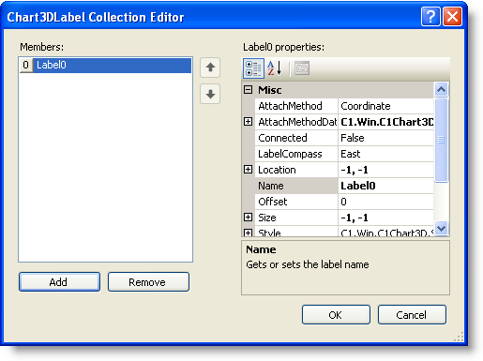The width and height of the screenshot is (483, 361).
Task: Click the property grid scrollbar thumb
Action: [x=441, y=140]
